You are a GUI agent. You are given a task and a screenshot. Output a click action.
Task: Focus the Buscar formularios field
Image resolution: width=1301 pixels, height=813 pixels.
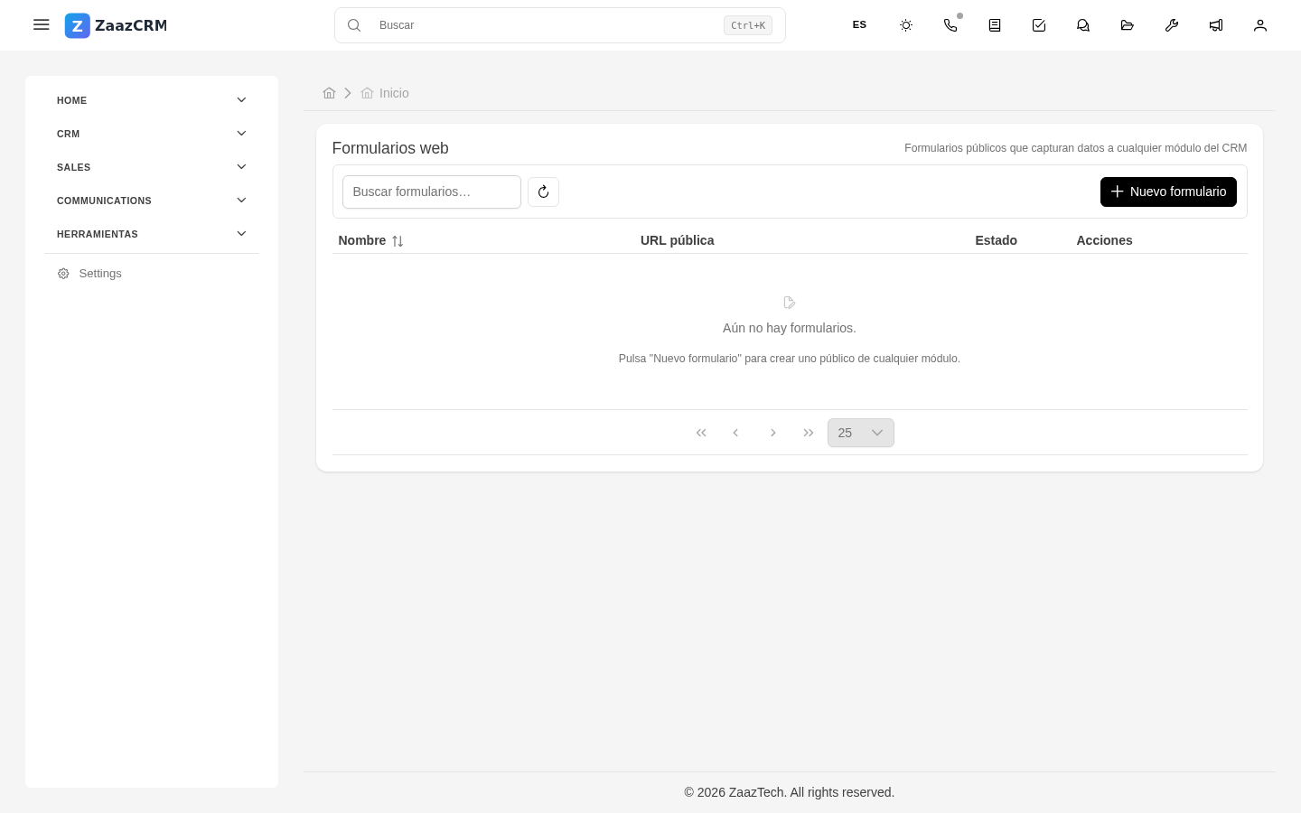(x=432, y=192)
